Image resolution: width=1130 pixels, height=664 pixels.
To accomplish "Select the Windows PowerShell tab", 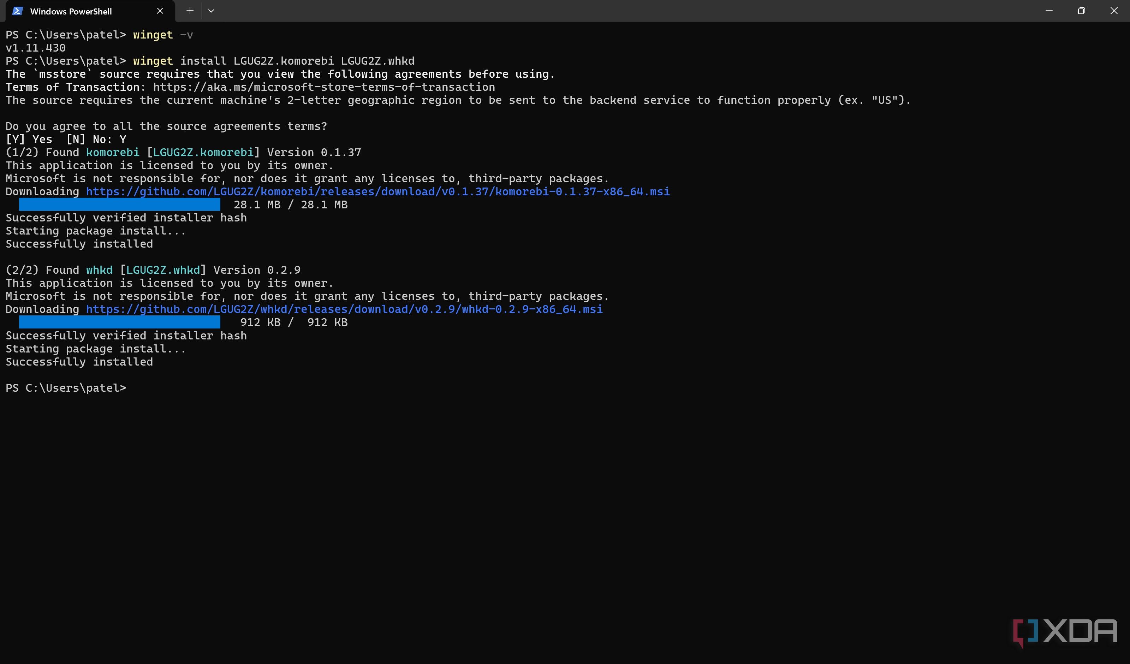I will (x=90, y=11).
